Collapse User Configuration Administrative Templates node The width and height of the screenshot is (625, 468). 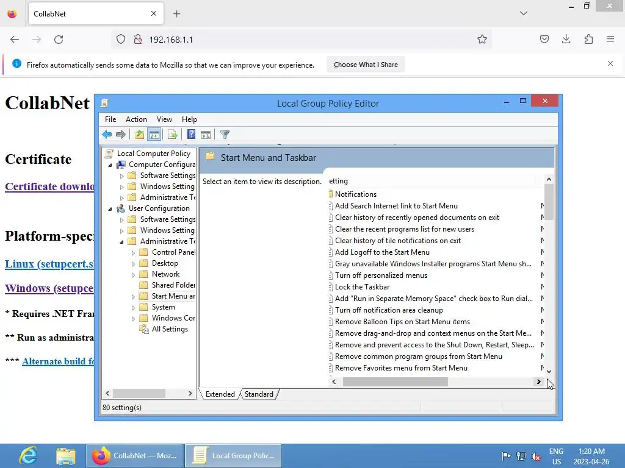pyautogui.click(x=121, y=241)
